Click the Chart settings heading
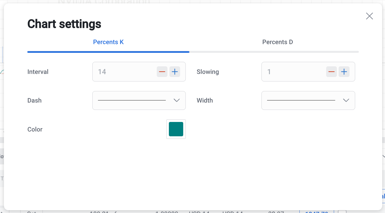Screen dimensions: 385x213 point(64,24)
